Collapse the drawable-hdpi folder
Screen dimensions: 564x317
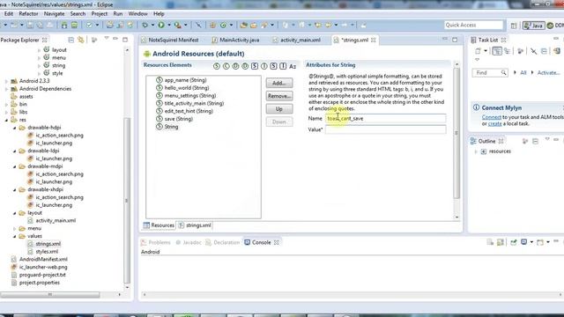coord(15,128)
